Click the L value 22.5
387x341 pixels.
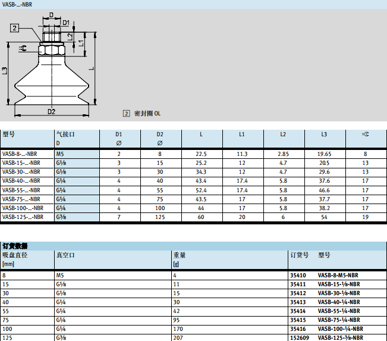pyautogui.click(x=201, y=154)
